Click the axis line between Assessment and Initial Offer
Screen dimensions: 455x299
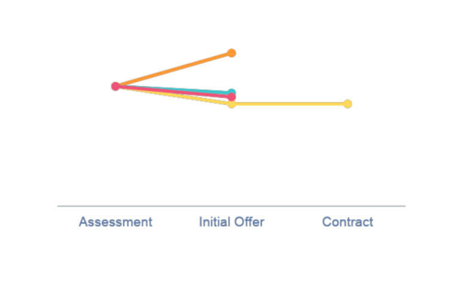[x=175, y=206]
